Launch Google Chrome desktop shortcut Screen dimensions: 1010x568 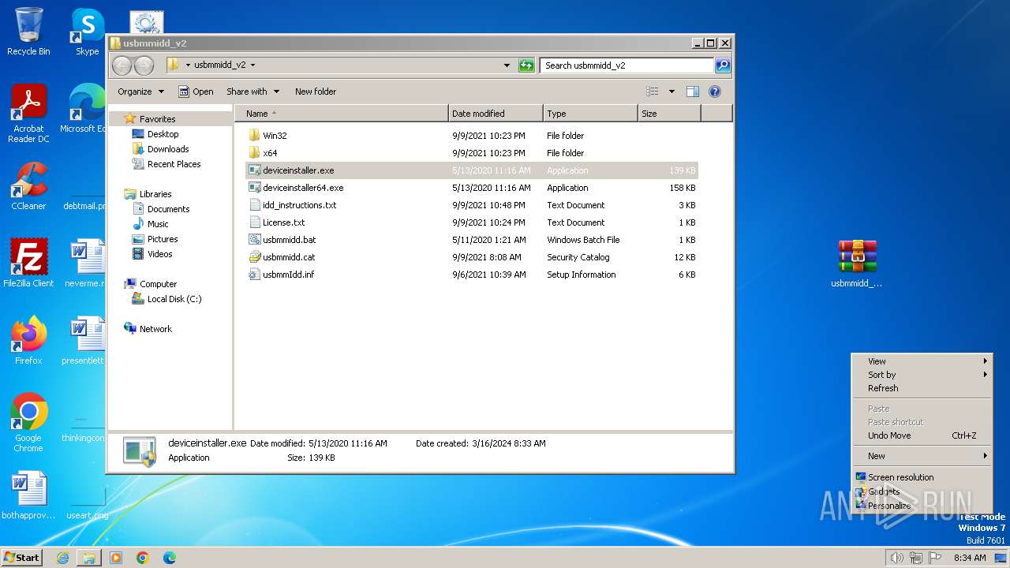(28, 422)
